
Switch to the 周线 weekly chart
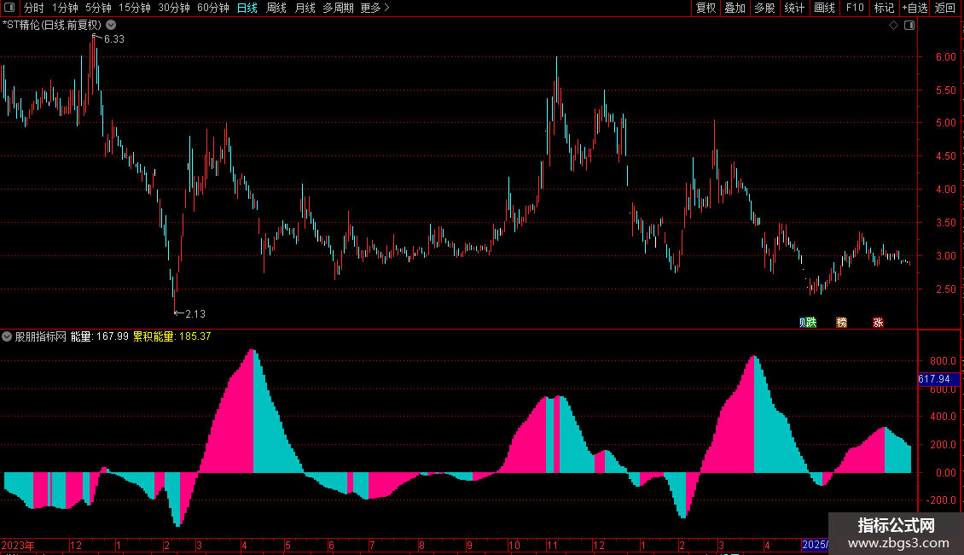pos(276,8)
